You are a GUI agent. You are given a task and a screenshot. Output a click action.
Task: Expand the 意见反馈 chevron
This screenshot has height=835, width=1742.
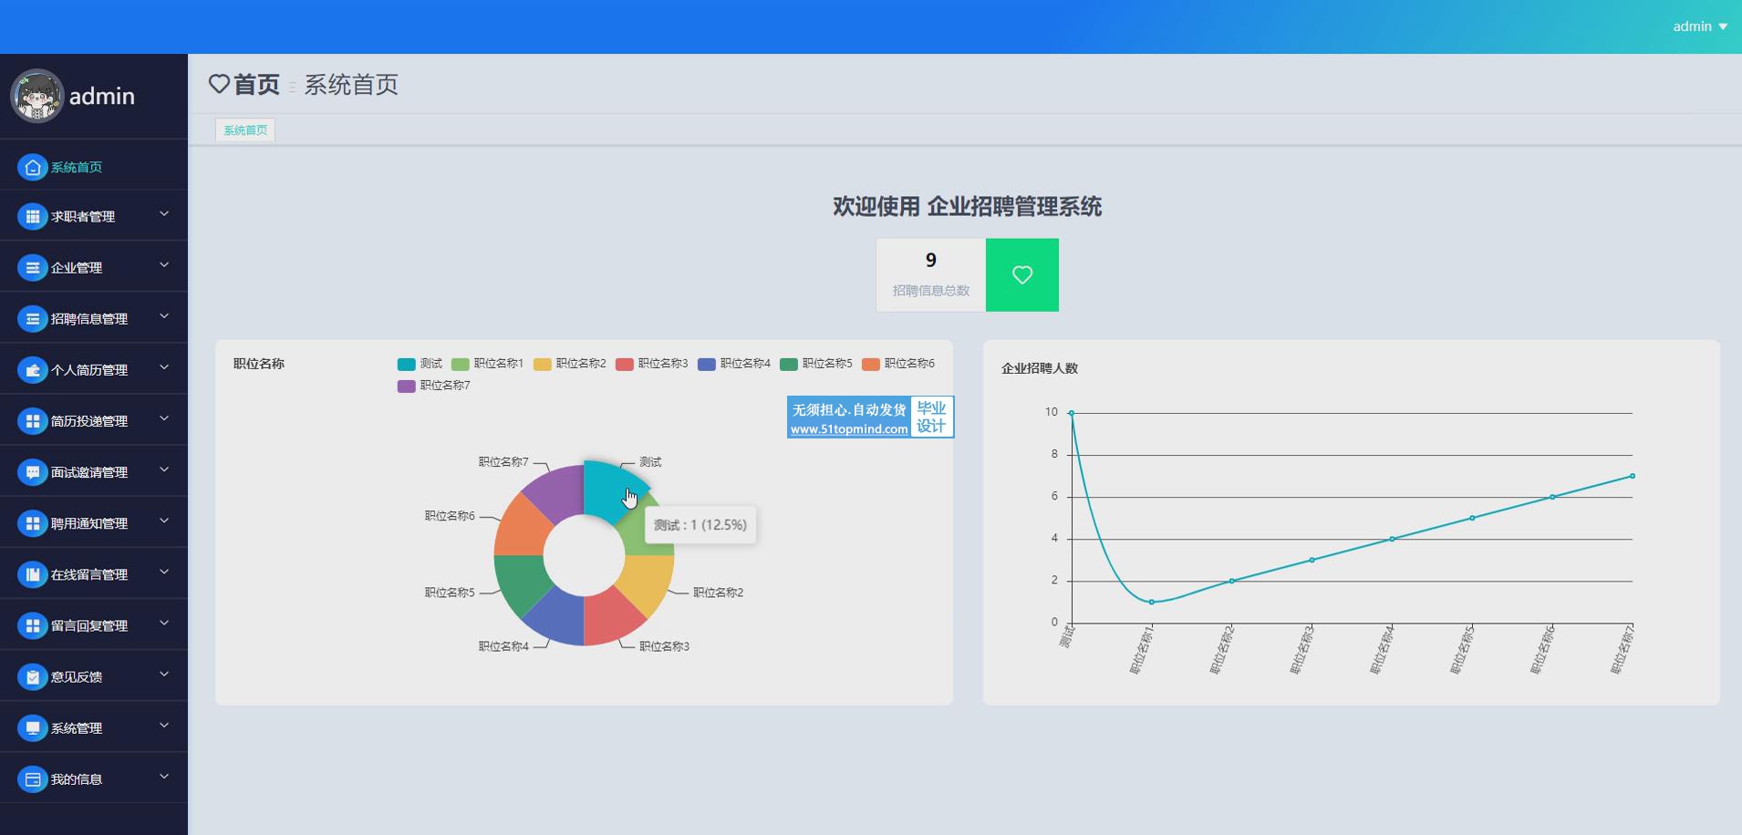tap(164, 674)
